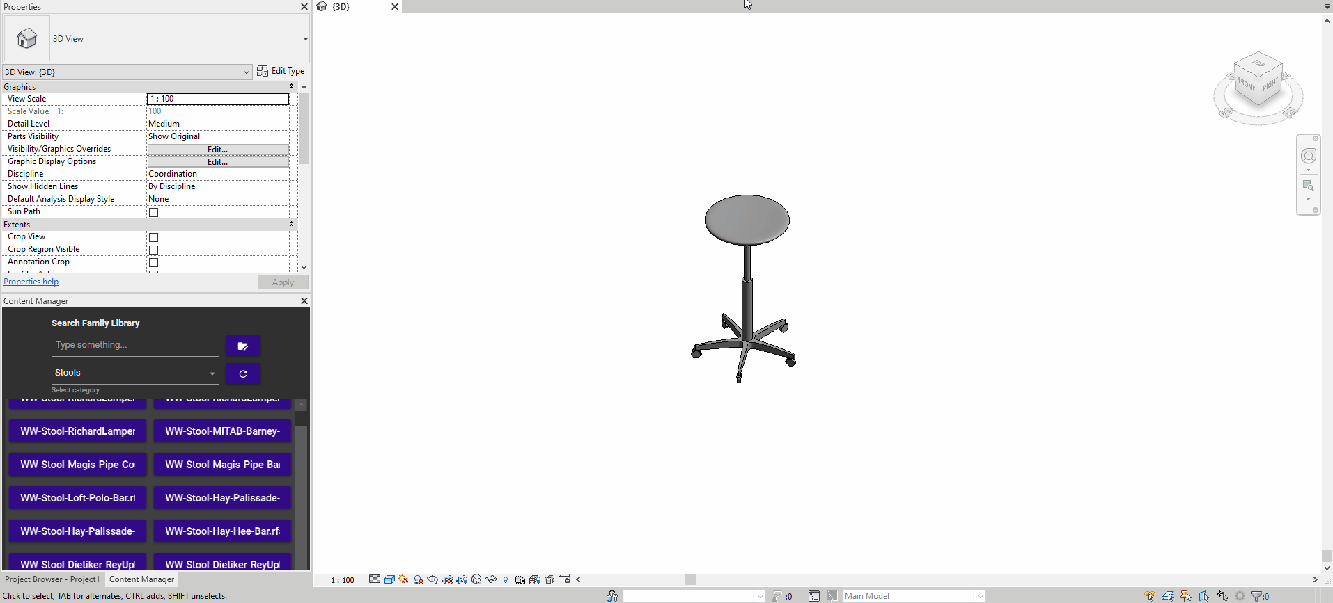Check the Crop Region Visible checkbox
This screenshot has height=603, width=1333.
(x=154, y=250)
